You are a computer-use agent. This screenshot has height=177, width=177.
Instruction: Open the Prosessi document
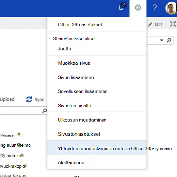[x=7, y=135]
